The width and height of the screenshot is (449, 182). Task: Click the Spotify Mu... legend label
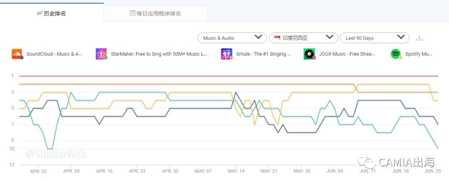point(419,54)
